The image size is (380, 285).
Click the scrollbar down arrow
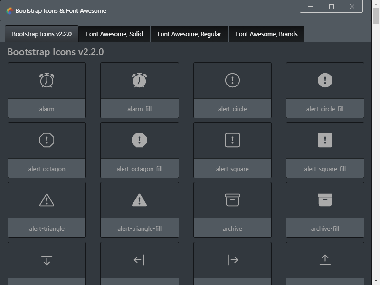point(376,281)
